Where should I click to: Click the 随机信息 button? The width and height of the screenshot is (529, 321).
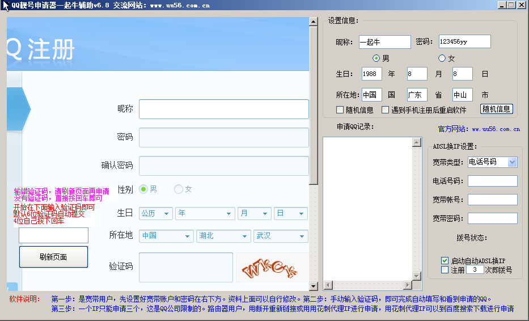(497, 109)
